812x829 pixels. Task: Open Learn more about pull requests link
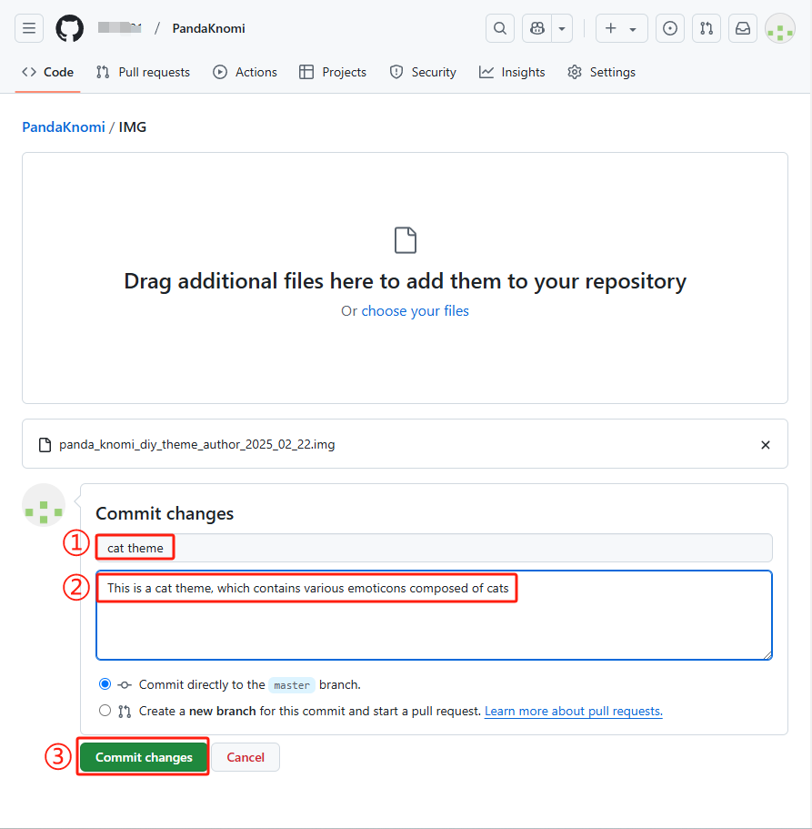[573, 711]
